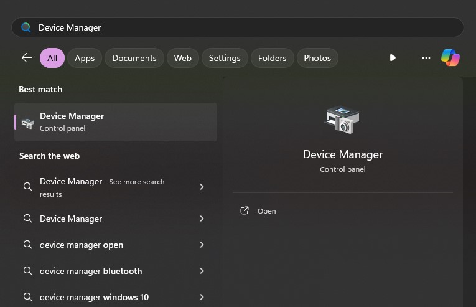476x307 pixels.
Task: Click the 'Search the web' heading
Action: point(50,156)
